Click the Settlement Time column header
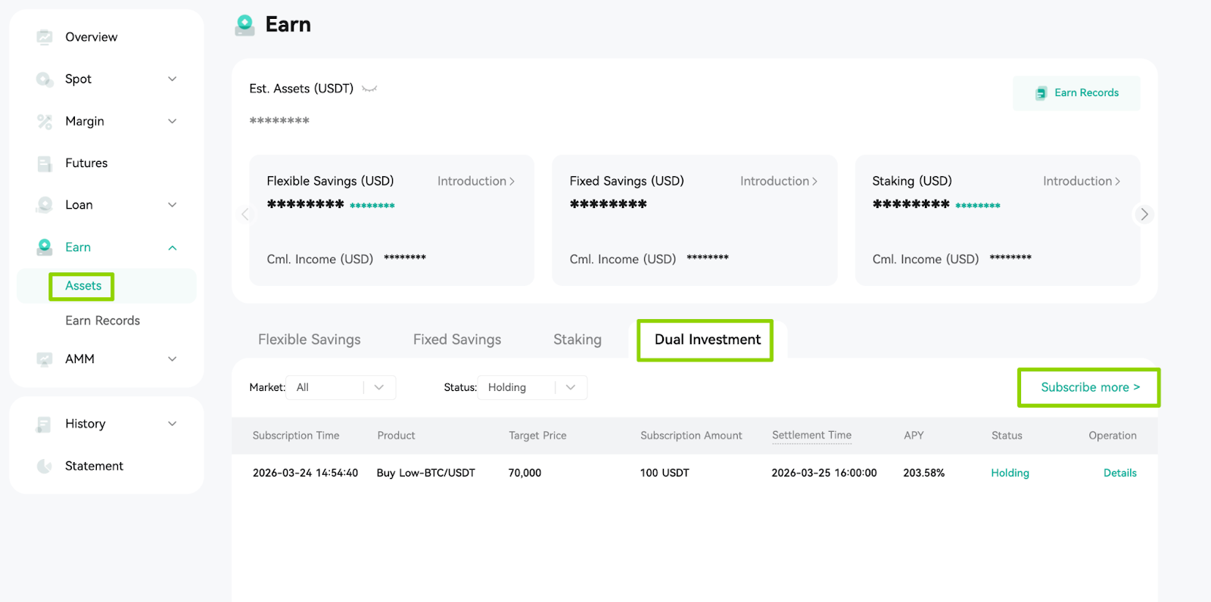Viewport: 1211px width, 602px height. click(811, 436)
